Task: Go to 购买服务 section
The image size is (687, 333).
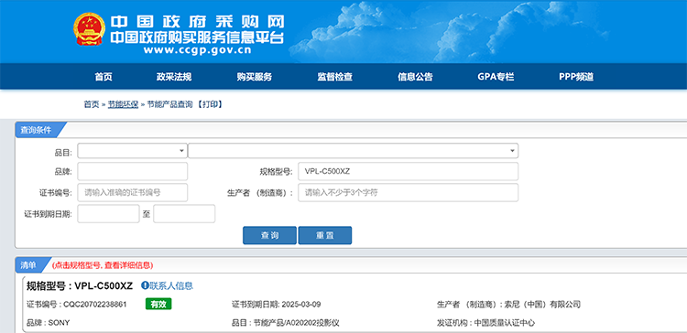Action: click(255, 77)
